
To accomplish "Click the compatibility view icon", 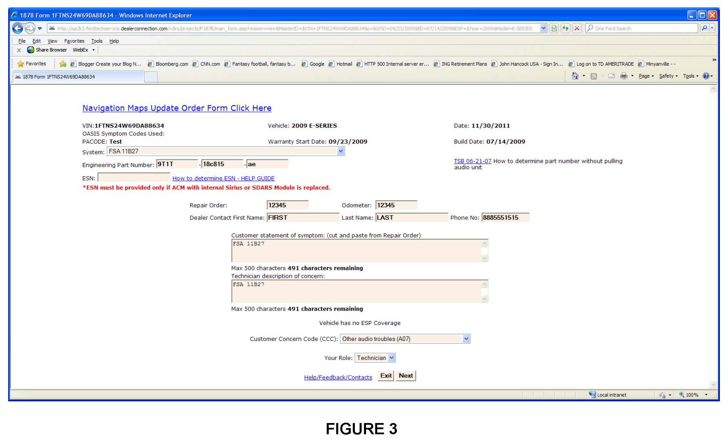I will tap(554, 28).
